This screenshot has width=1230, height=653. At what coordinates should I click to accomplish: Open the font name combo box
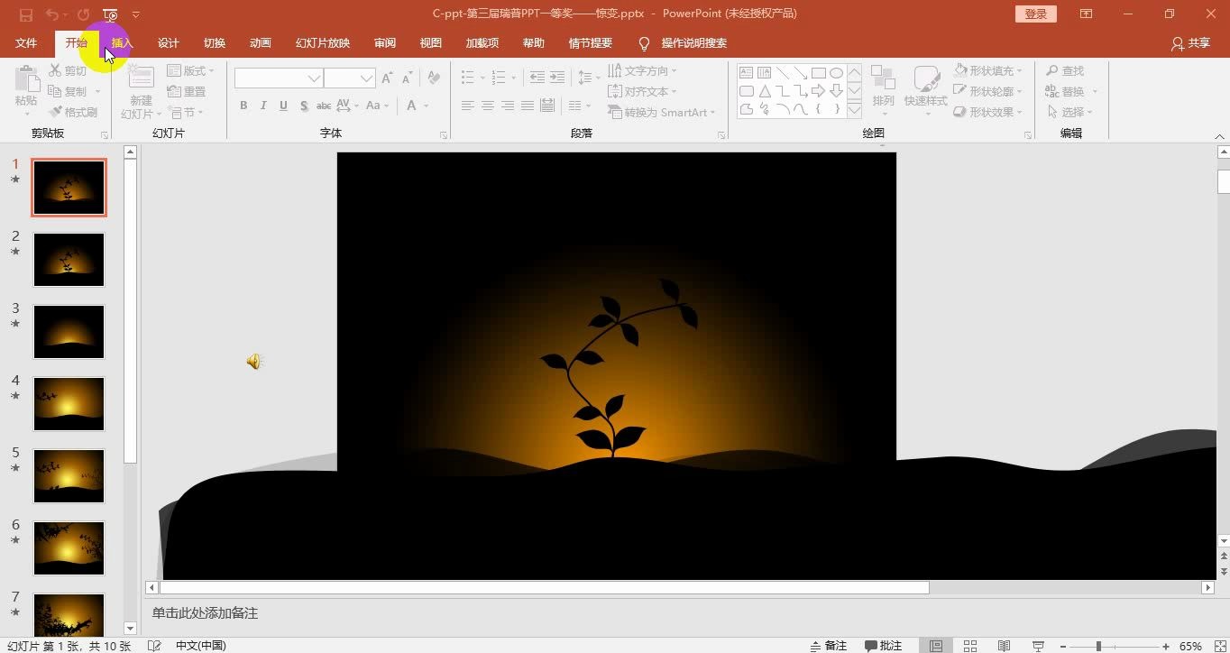coord(279,78)
